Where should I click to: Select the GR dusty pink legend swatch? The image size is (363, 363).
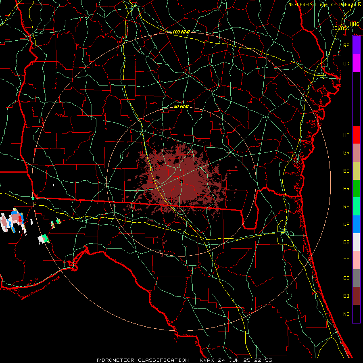356,153
